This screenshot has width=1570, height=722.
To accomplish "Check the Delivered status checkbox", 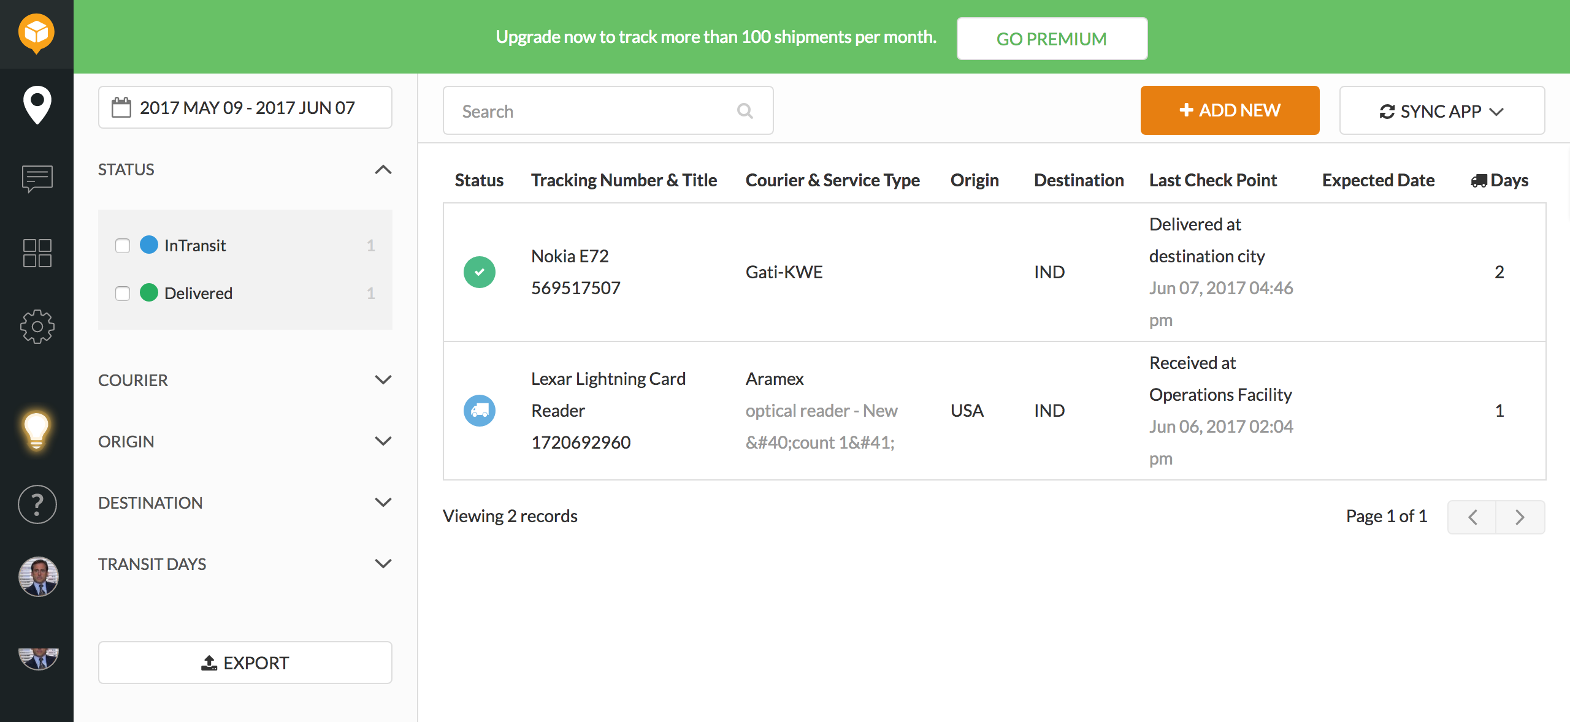I will coord(122,293).
